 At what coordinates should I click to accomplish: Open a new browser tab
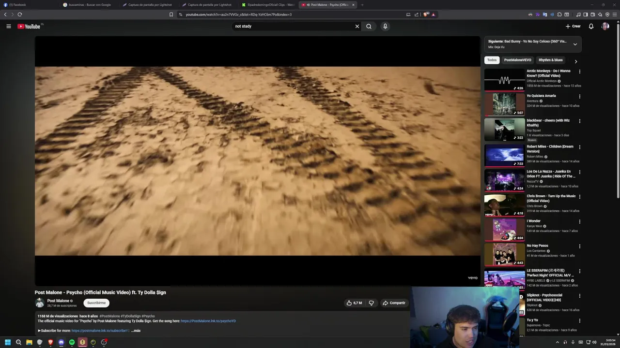[362, 5]
